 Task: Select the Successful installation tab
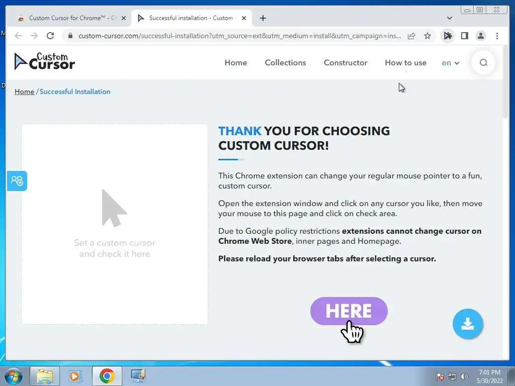pos(191,18)
